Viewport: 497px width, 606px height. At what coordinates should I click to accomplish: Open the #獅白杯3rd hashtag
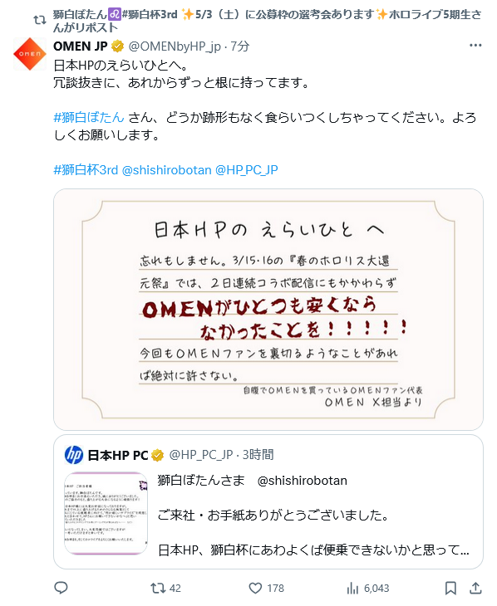tap(86, 169)
